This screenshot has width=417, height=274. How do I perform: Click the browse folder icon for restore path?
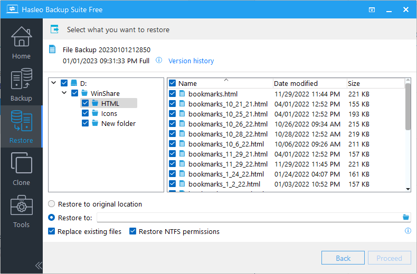tap(406, 217)
